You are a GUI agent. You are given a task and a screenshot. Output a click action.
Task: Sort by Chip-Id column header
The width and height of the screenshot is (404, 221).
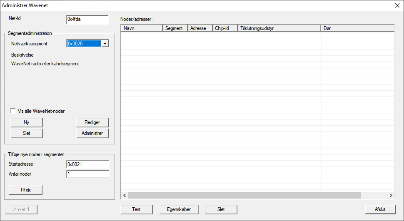(225, 28)
